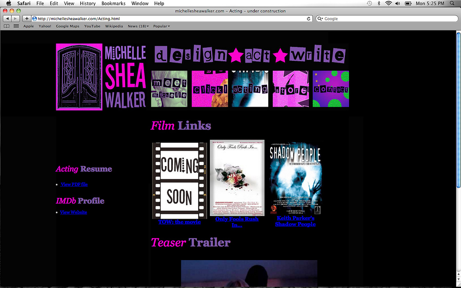461x288 pixels.
Task: Expand the 'Popular' bookmarks folder
Action: tap(161, 26)
